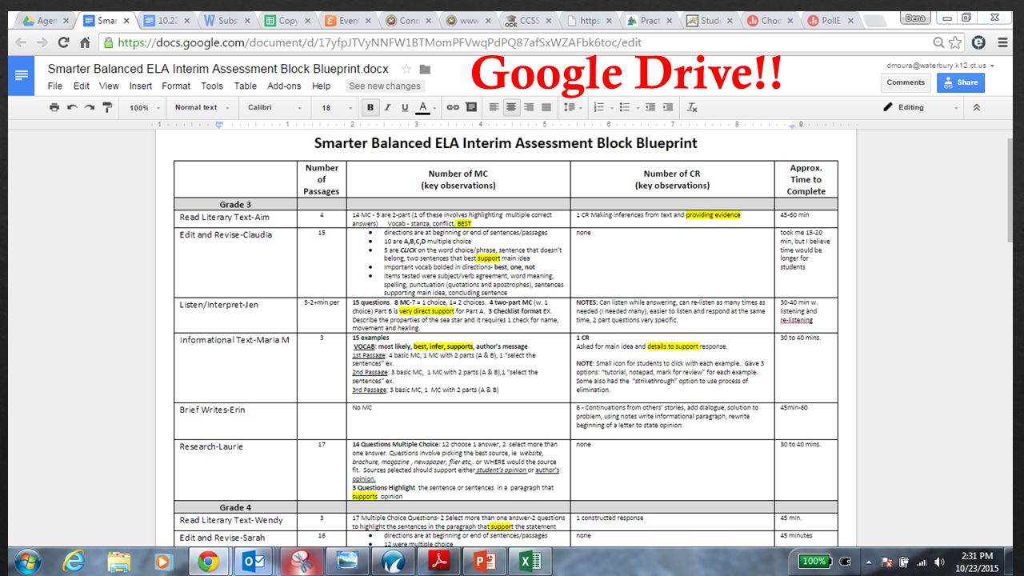Viewport: 1024px width, 576px height.
Task: Open the font size 18 dropdown
Action: (x=336, y=107)
